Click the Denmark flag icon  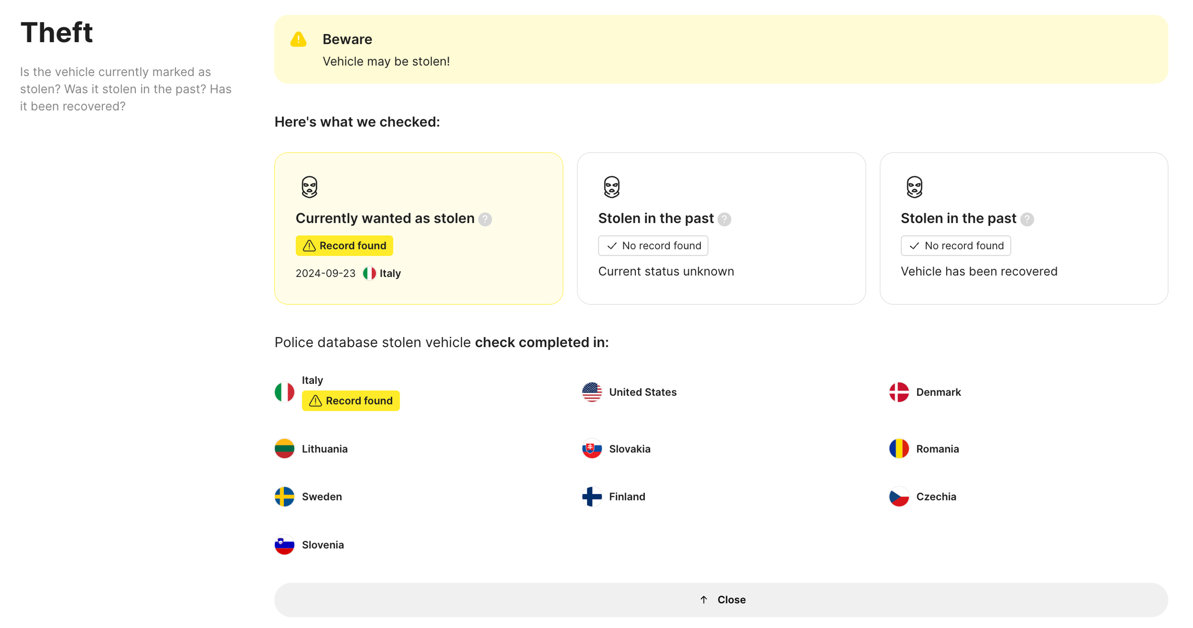(x=898, y=392)
